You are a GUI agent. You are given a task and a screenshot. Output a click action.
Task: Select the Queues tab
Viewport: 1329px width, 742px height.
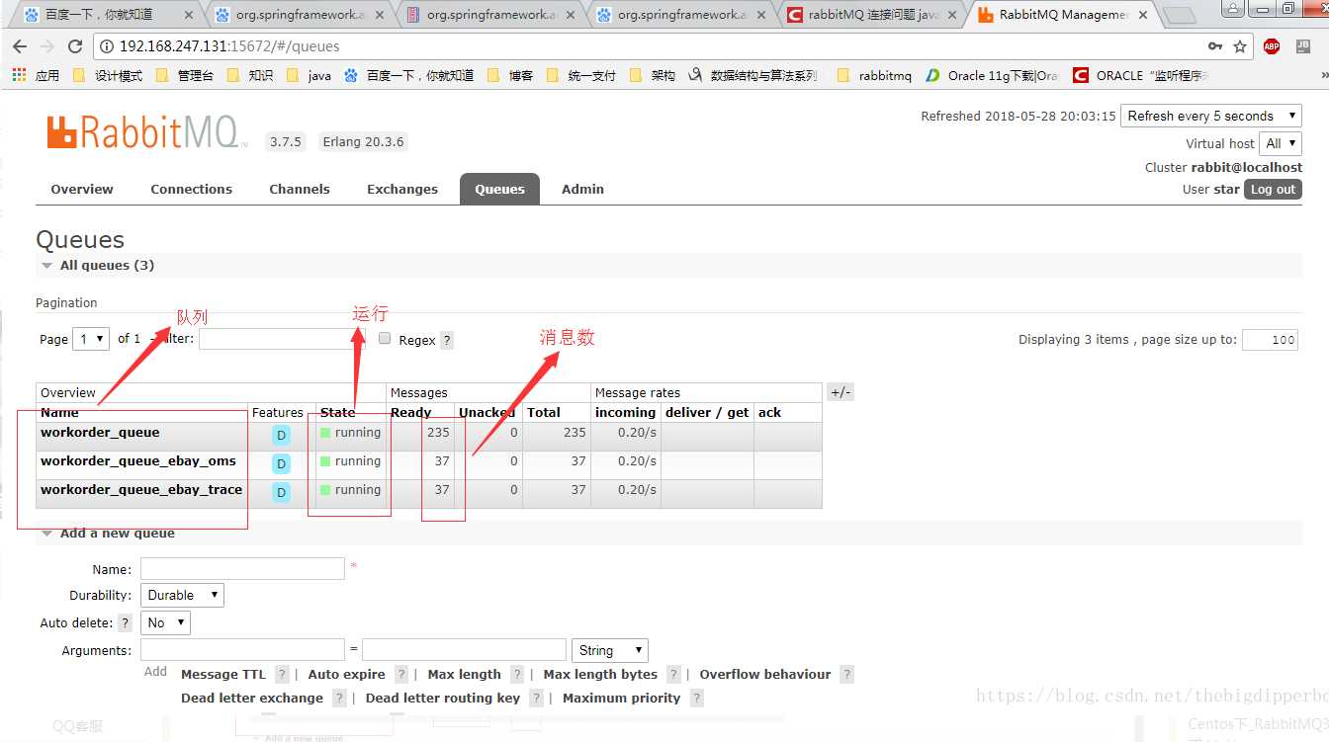(x=499, y=190)
